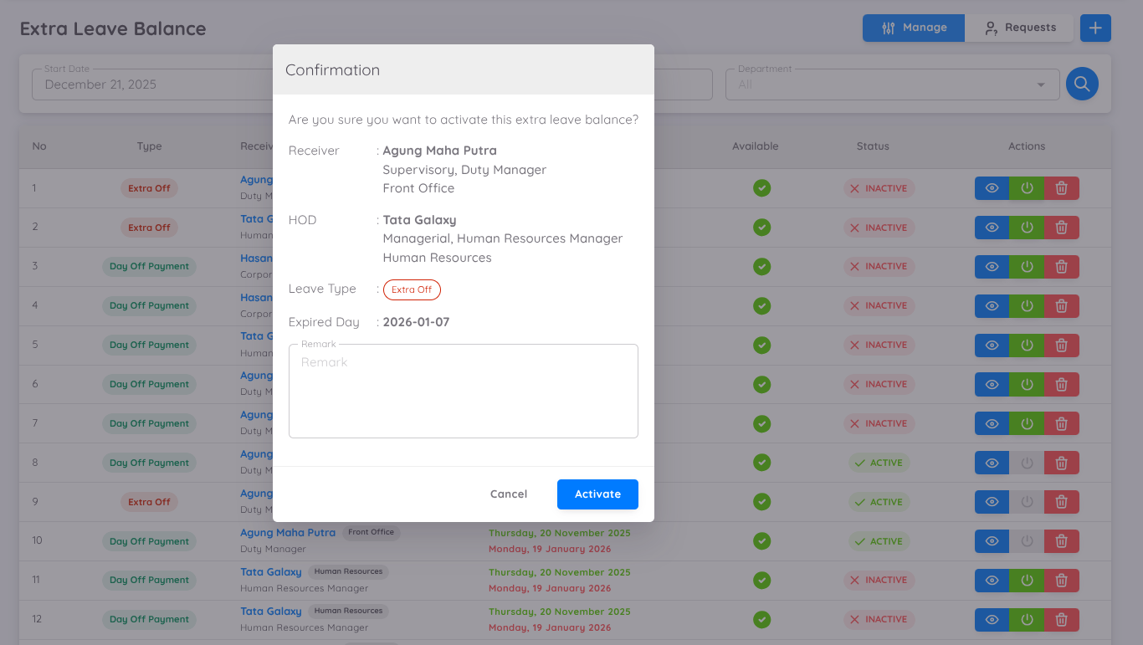The height and width of the screenshot is (645, 1143).
Task: Click trash icon in row 5
Action: [1061, 345]
